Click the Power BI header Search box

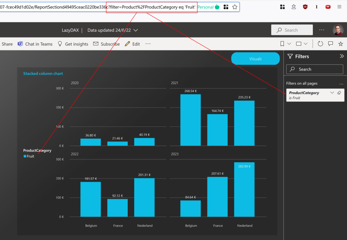click(x=292, y=30)
